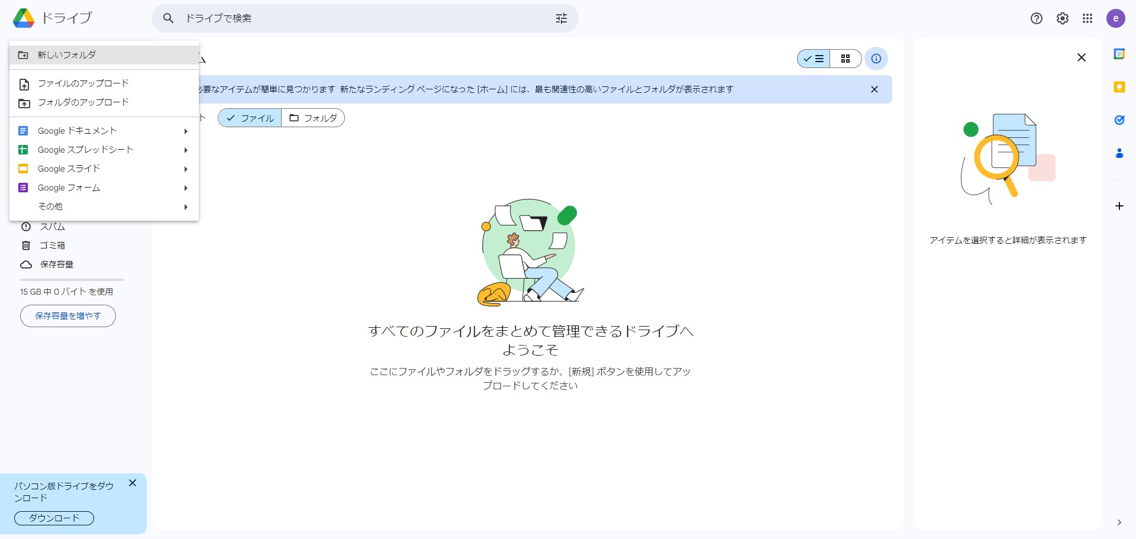Open Google Tasks side panel icon

(1119, 120)
